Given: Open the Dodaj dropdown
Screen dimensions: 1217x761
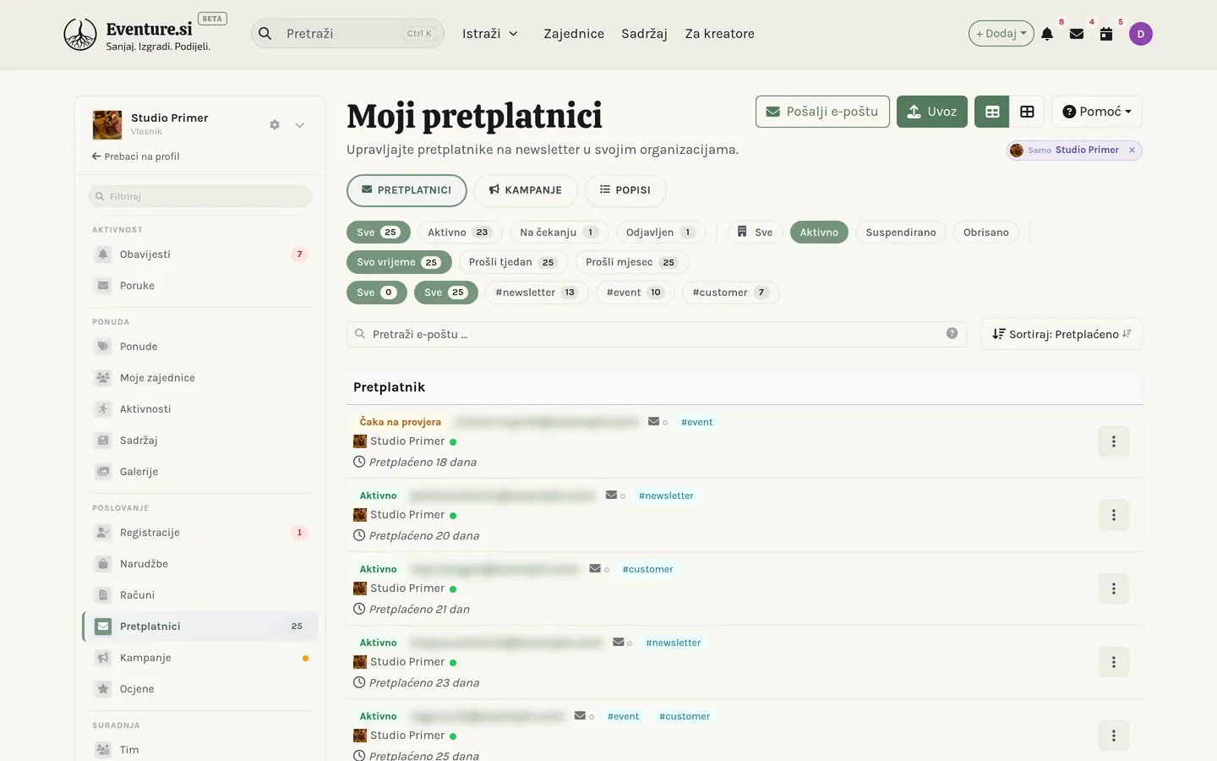Looking at the screenshot, I should pyautogui.click(x=1001, y=34).
